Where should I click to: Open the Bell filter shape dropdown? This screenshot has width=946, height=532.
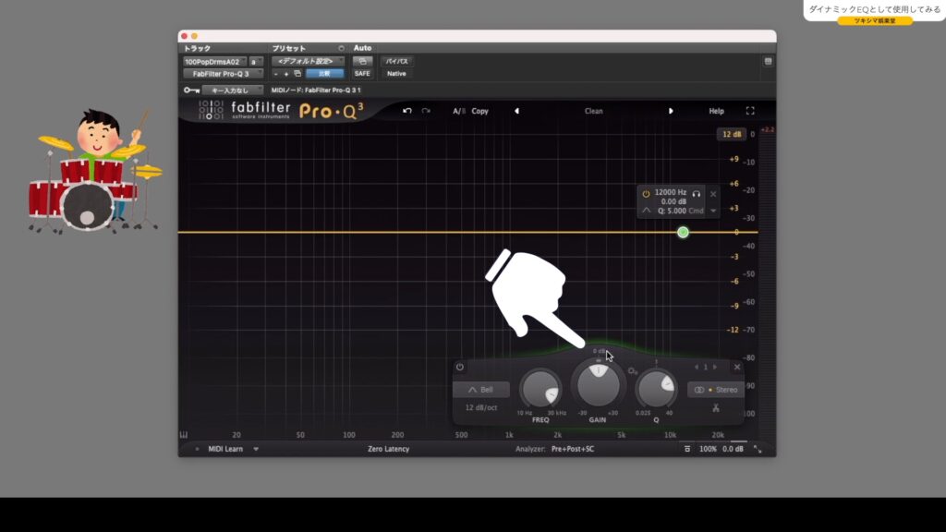tap(480, 390)
